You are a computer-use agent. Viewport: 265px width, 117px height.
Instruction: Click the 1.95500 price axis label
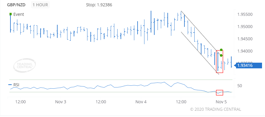245,14
